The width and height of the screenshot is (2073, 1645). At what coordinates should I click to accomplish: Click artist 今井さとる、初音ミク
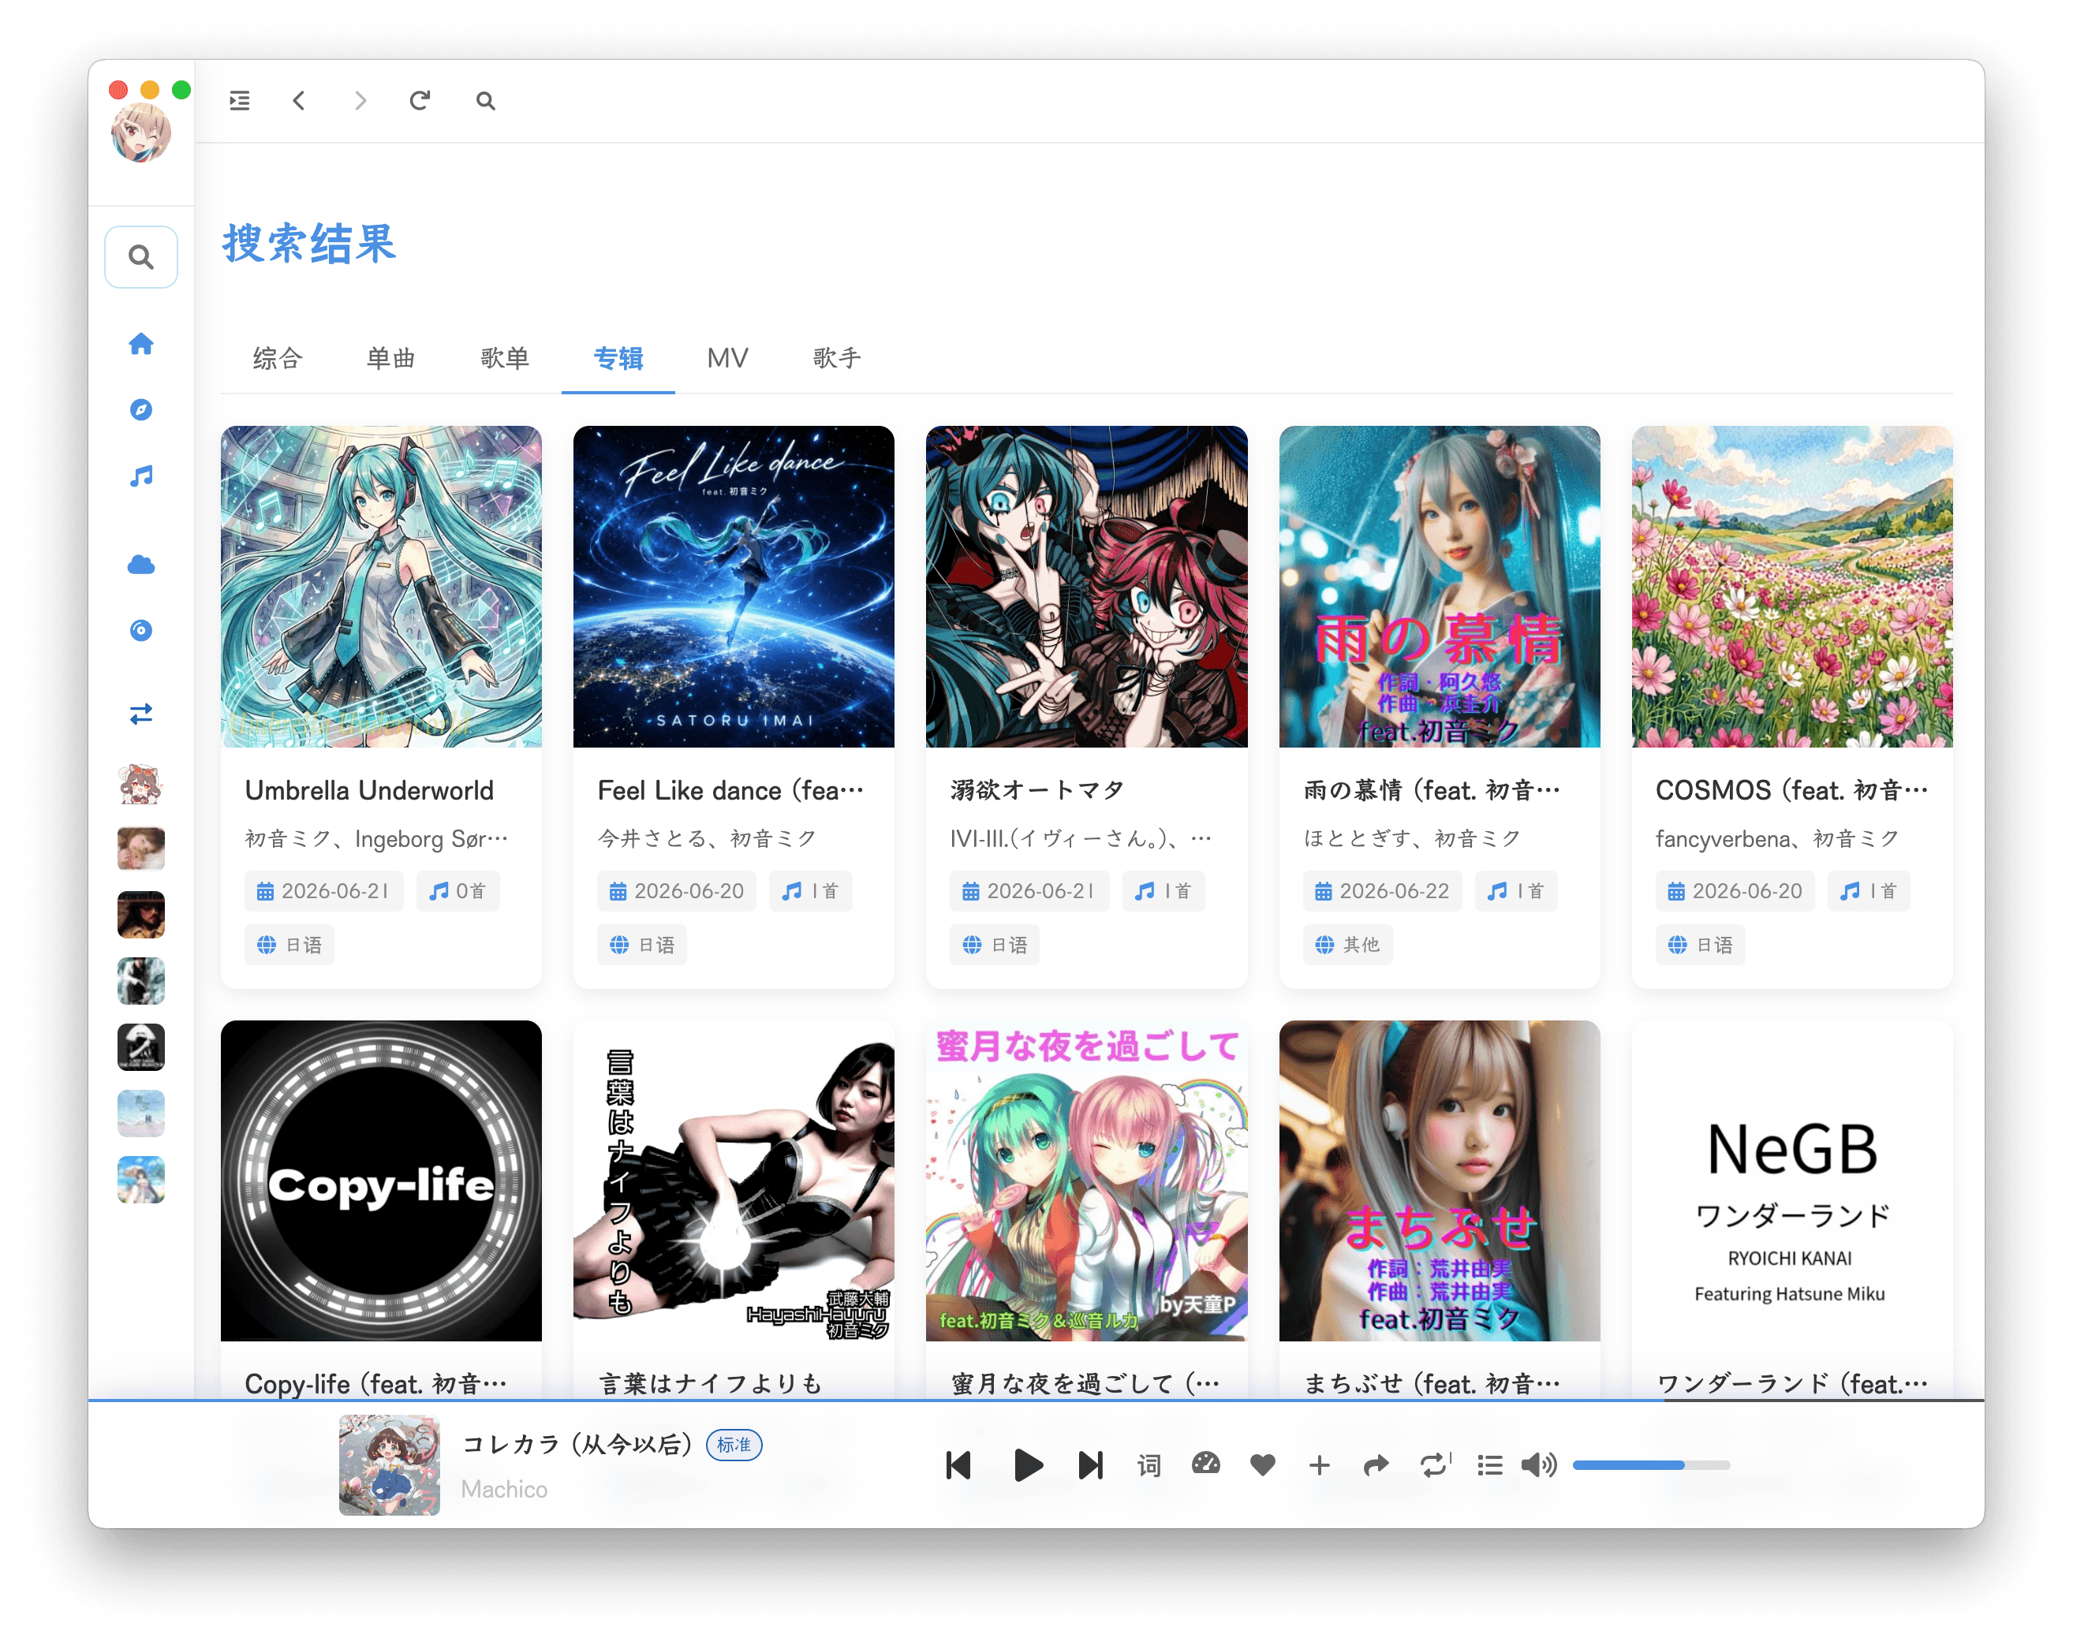707,838
